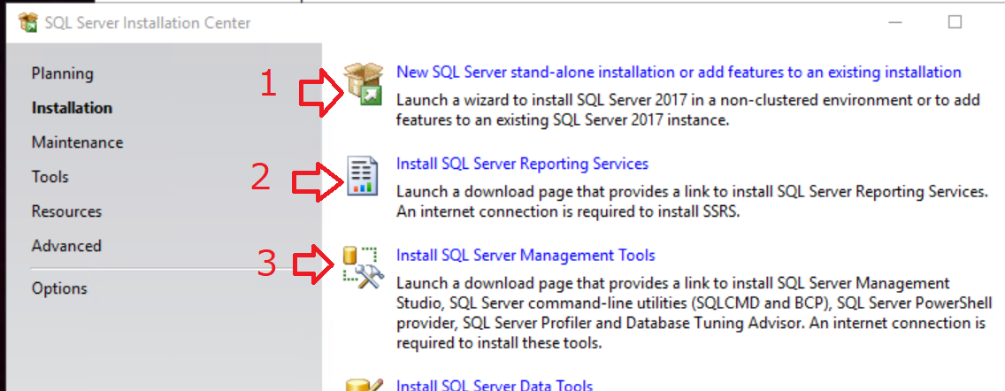The height and width of the screenshot is (391, 1005).
Task: Open Install SQL Server Reporting Services link
Action: [522, 164]
